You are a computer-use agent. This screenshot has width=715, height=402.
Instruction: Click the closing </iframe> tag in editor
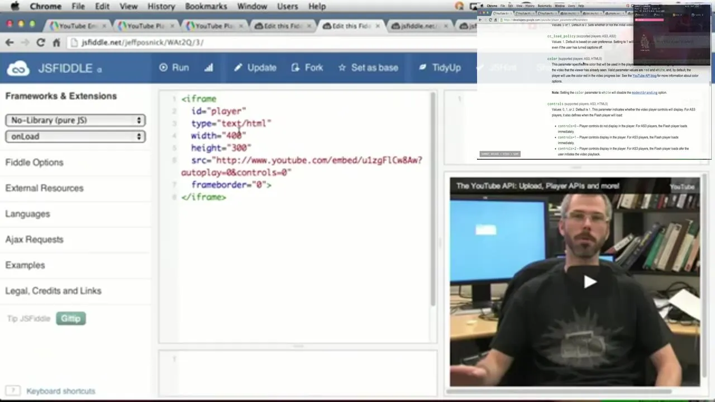tap(204, 197)
